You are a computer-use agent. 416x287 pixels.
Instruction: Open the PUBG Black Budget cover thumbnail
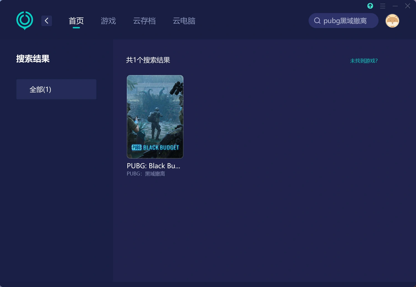[x=155, y=117]
